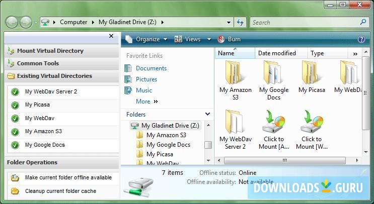The image size is (374, 204).
Task: Show More favorite links
Action: tap(146, 101)
